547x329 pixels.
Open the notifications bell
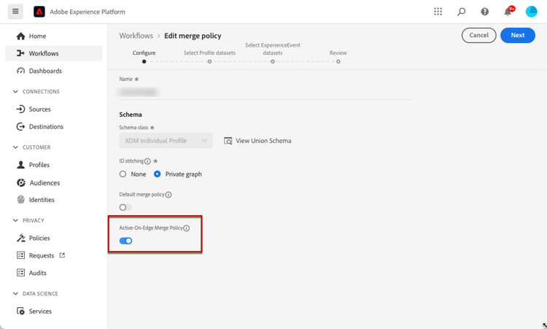pos(508,12)
